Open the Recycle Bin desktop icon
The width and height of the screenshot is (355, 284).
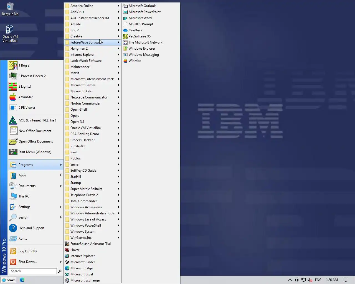click(x=10, y=9)
